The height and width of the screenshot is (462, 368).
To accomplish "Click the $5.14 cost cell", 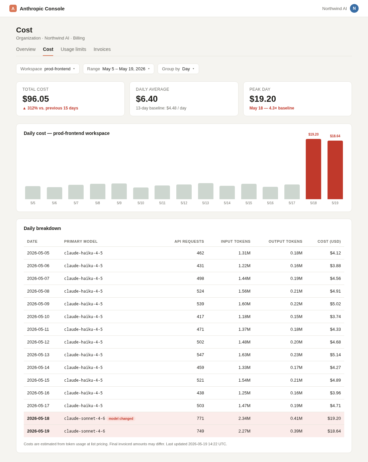I will pyautogui.click(x=336, y=355).
